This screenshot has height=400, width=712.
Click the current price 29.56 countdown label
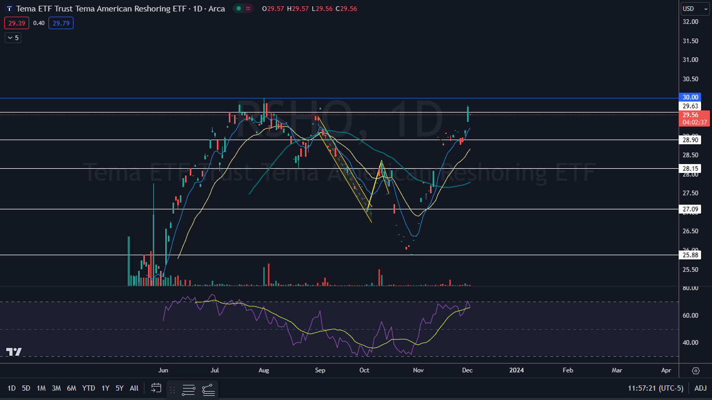pos(694,118)
